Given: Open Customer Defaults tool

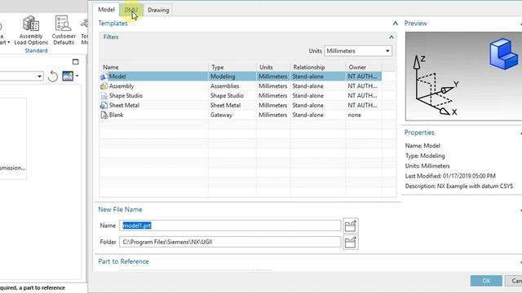Looking at the screenshot, I should click(64, 31).
